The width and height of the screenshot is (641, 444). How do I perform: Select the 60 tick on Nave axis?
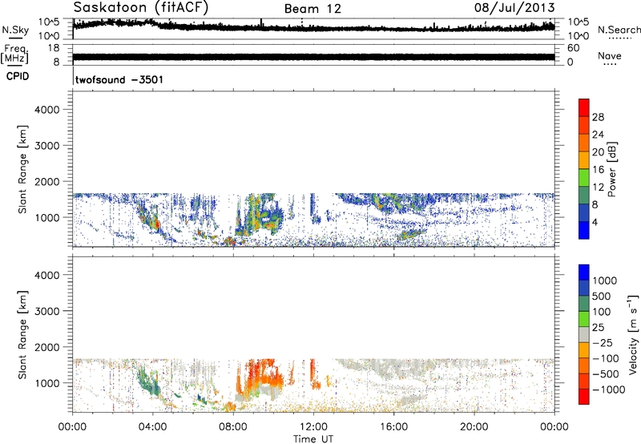pos(573,48)
